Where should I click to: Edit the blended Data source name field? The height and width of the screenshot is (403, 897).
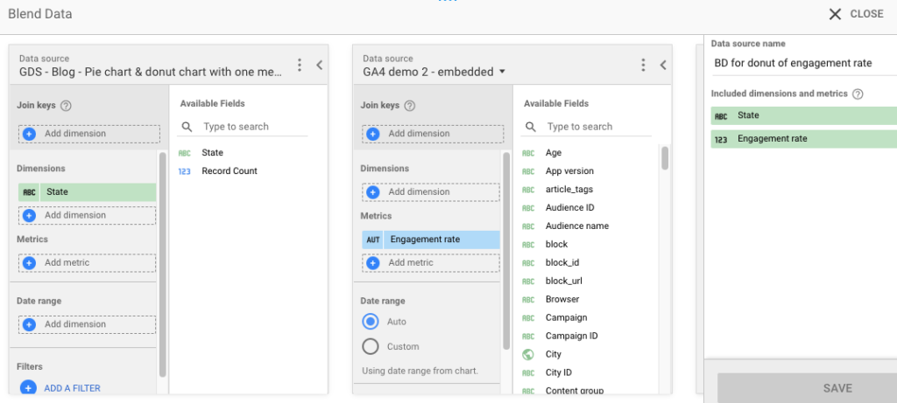(803, 63)
